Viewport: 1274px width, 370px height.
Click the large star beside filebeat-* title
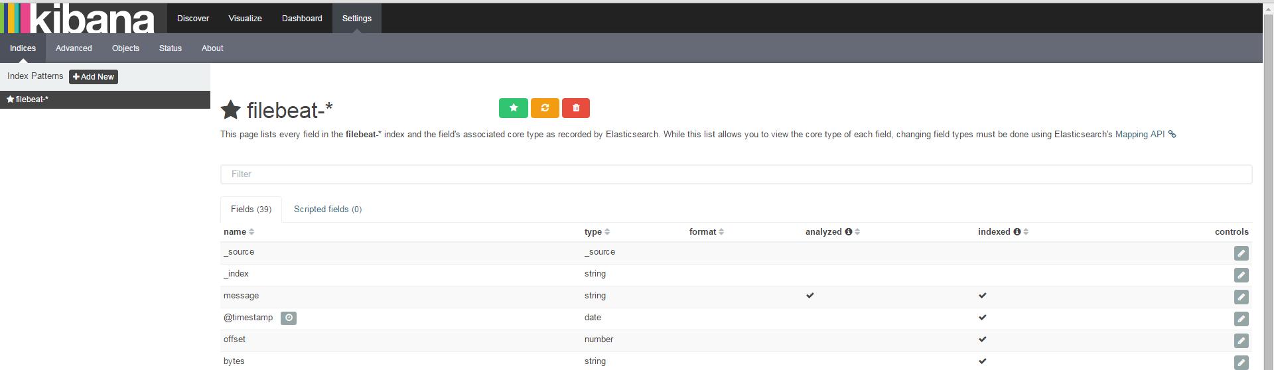[231, 110]
